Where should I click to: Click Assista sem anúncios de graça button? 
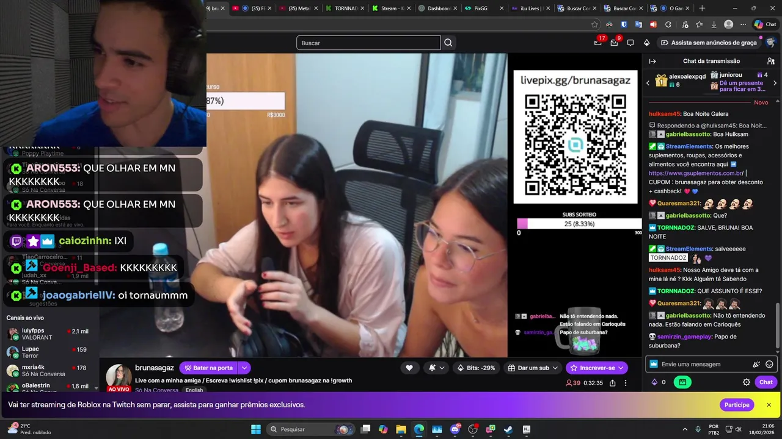(709, 43)
